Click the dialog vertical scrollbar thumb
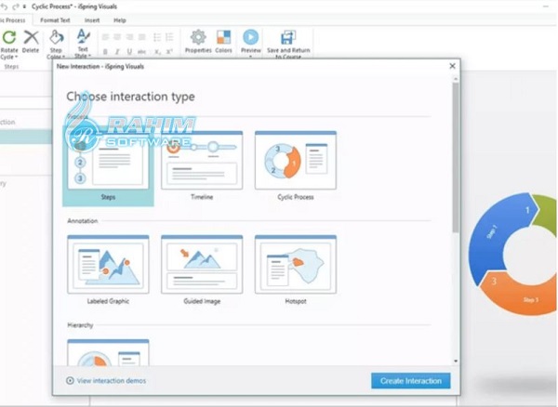Screen dimensions: 558x407 tap(456, 157)
